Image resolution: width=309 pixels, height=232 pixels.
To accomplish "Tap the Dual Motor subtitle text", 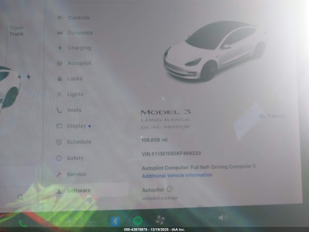I will click(166, 127).
